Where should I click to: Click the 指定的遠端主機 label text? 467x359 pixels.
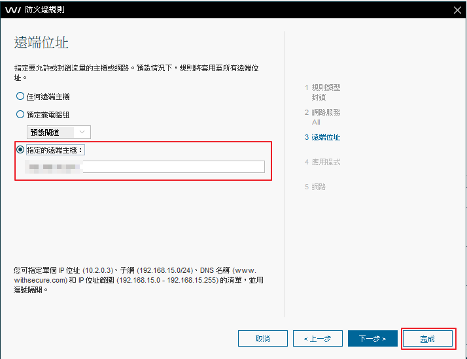coord(55,150)
